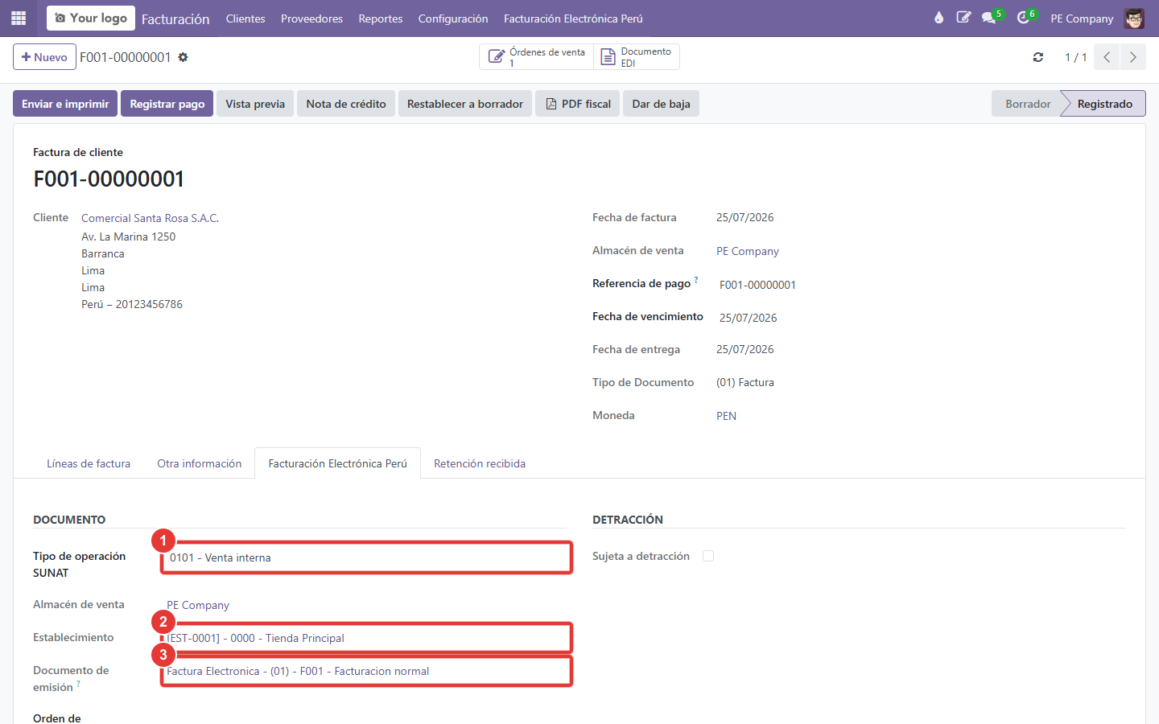Click the user avatar picture
The image size is (1159, 724).
point(1135,18)
